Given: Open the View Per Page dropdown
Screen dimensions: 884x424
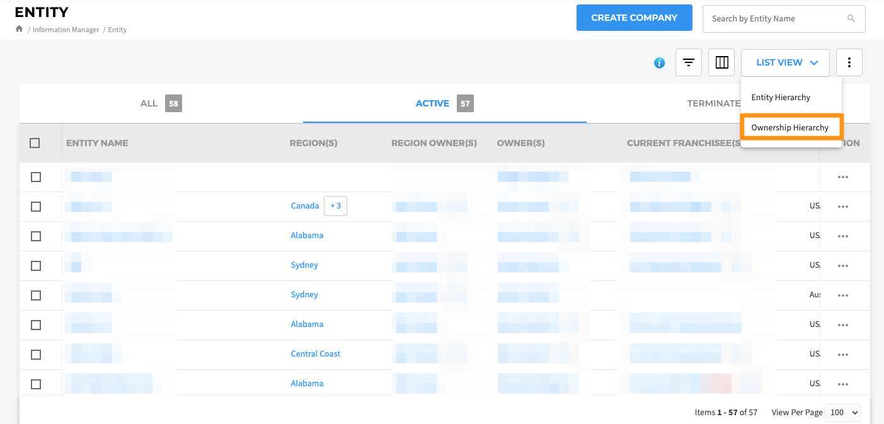Looking at the screenshot, I should (x=842, y=412).
